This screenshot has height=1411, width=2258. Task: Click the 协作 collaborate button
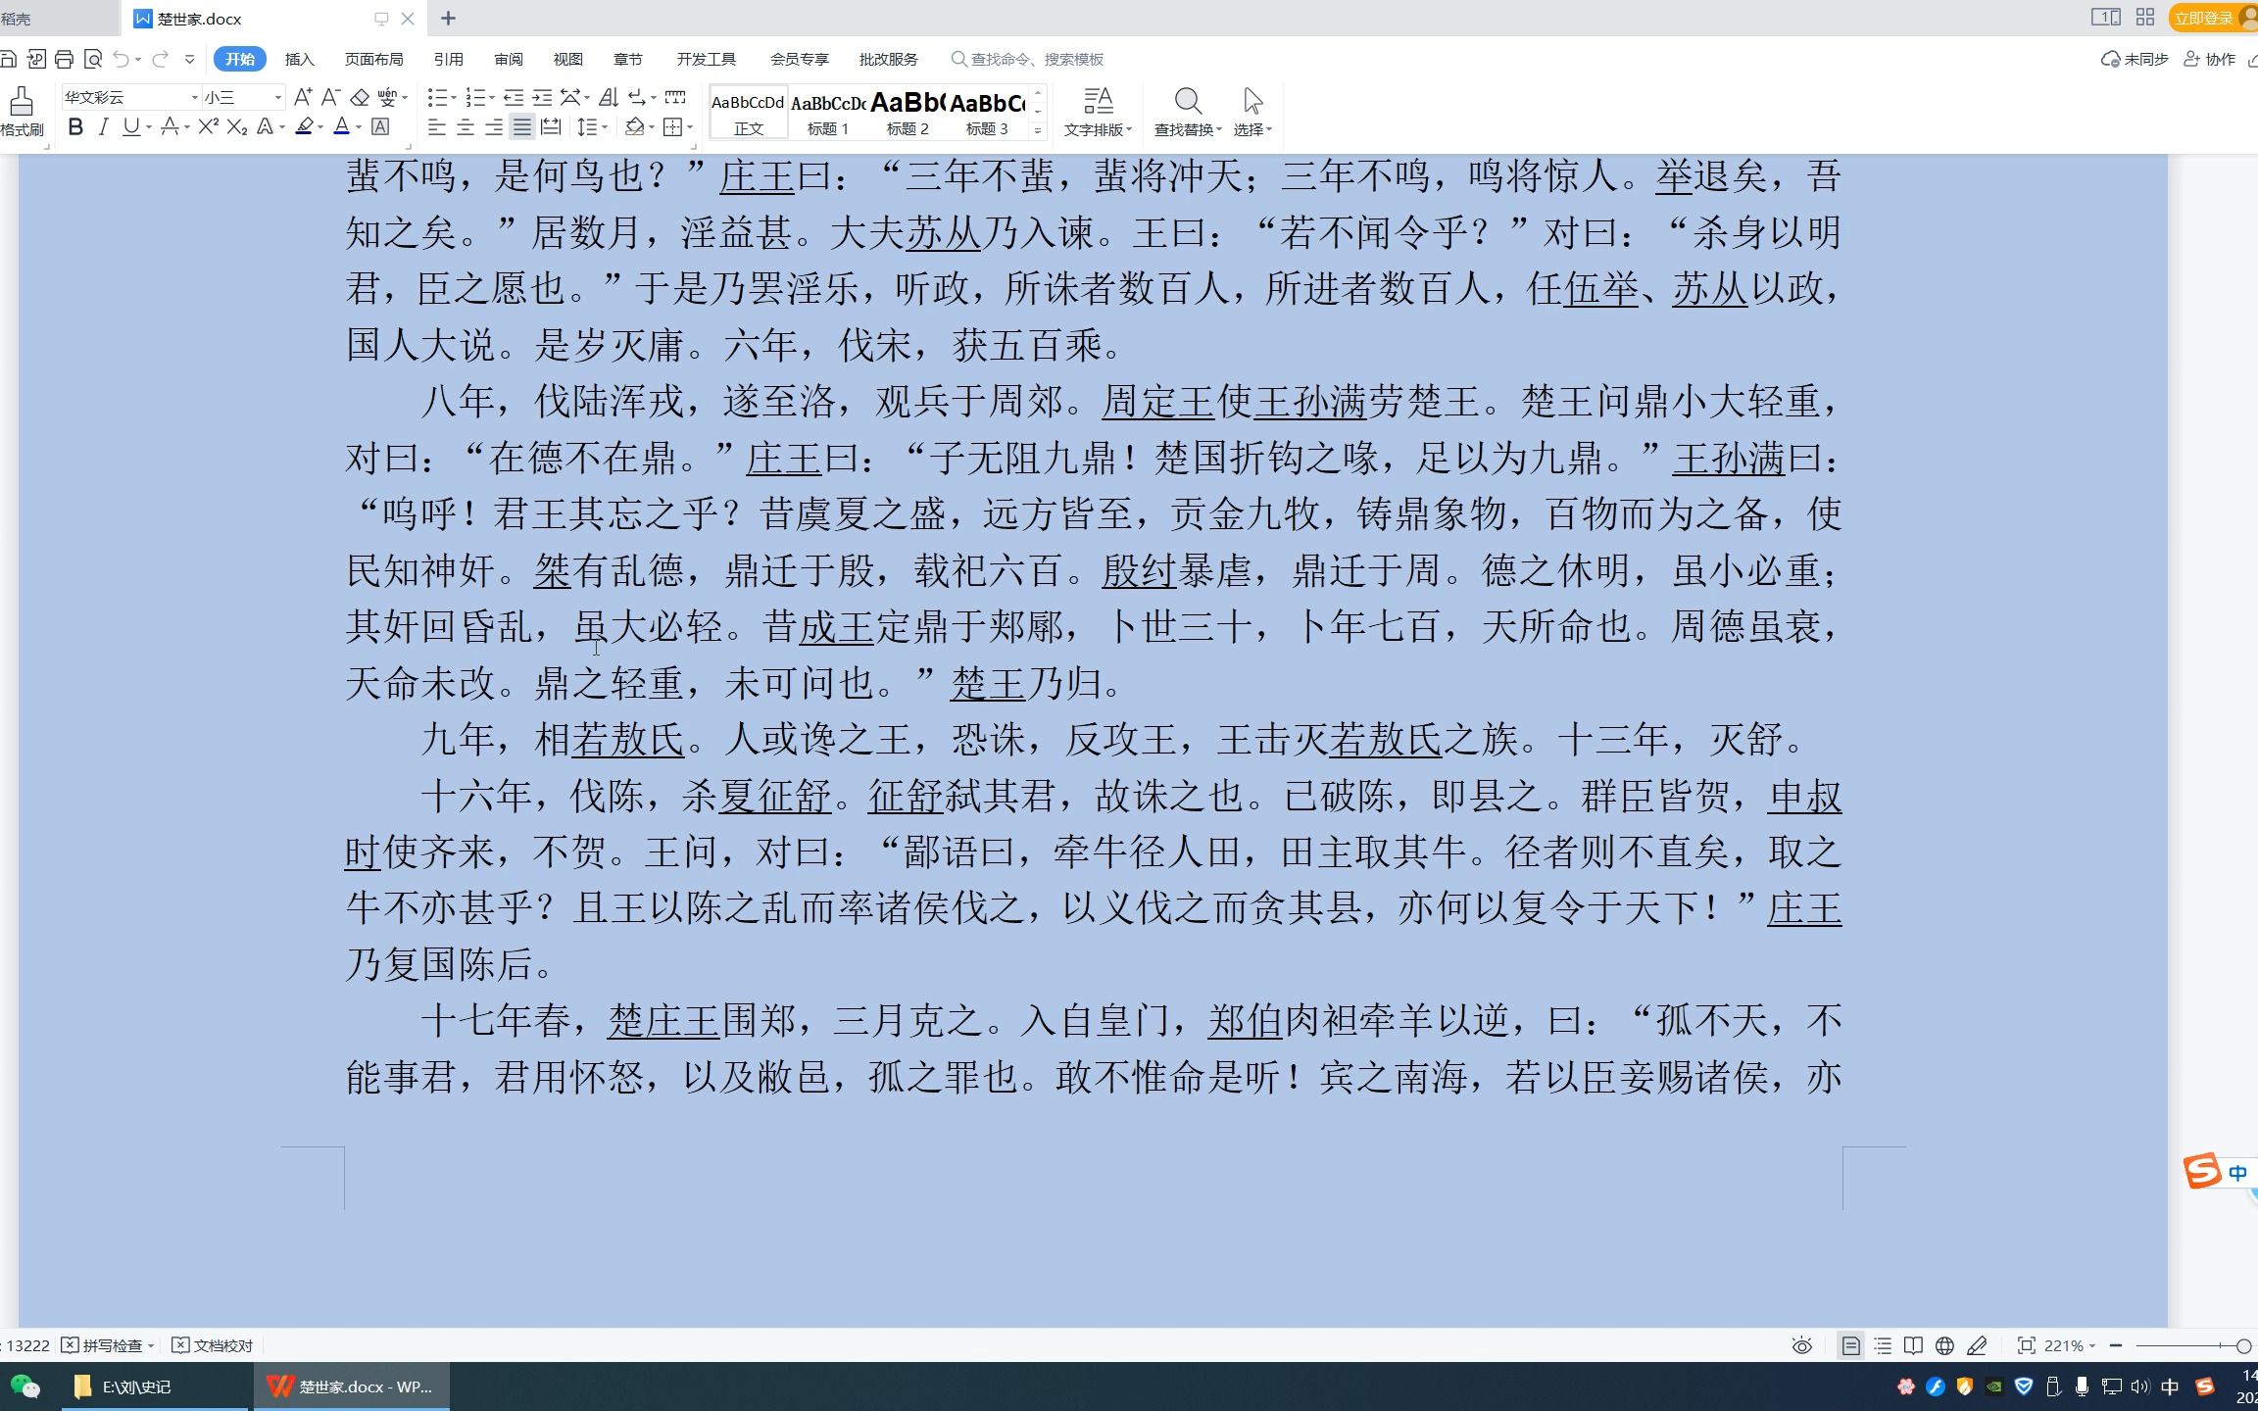click(x=2209, y=59)
